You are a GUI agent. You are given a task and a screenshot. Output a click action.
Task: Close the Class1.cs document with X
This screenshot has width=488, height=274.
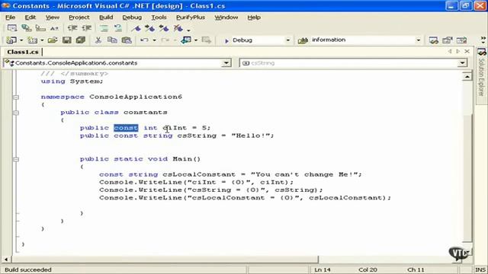click(467, 51)
